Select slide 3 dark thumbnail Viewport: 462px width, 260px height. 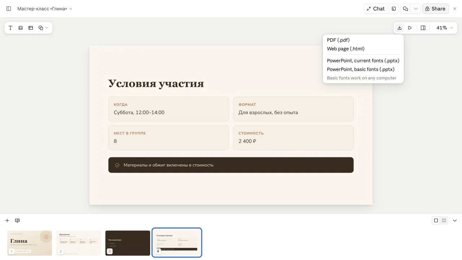128,243
